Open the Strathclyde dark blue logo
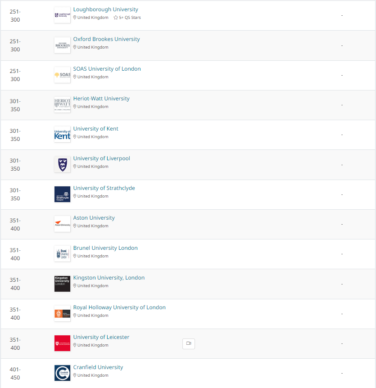Viewport: 376px width, 388px height. pos(63,194)
